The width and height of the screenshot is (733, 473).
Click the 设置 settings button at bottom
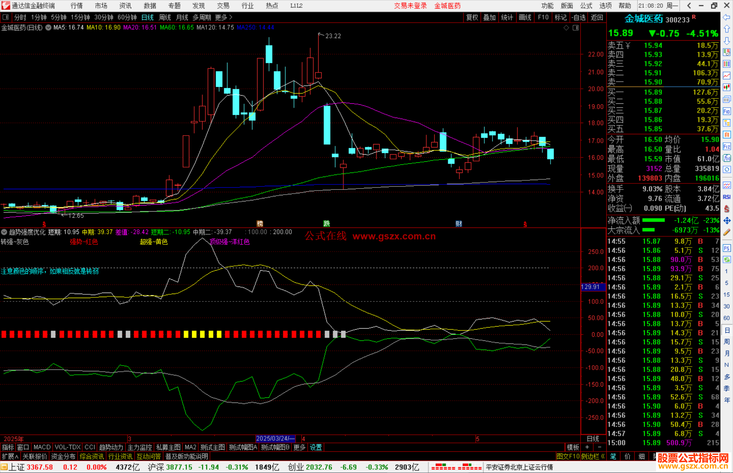316,448
